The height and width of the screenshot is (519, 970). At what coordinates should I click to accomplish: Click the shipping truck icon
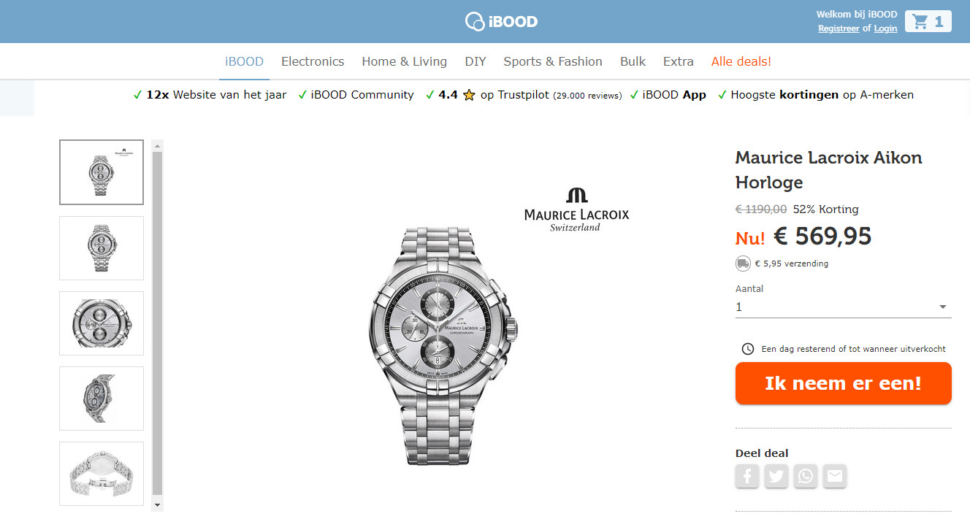[x=743, y=264]
